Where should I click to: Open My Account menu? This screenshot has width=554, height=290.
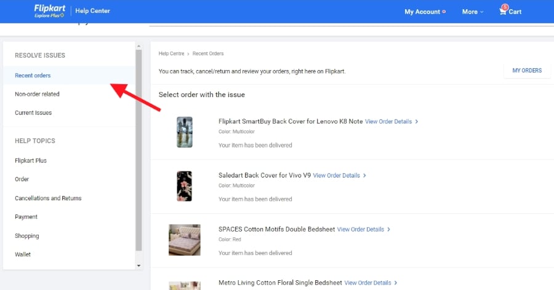423,12
